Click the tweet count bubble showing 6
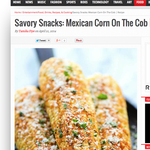Image resolution: width=150 pixels, height=150 pixels. tap(49, 40)
